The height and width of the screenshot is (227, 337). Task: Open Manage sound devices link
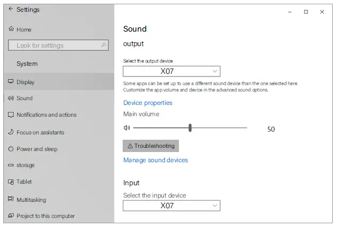[155, 160]
